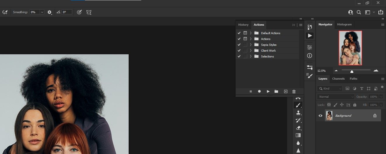Screen dimensions: 386x154
Task: Select the History Brush tool
Action: pos(298,120)
